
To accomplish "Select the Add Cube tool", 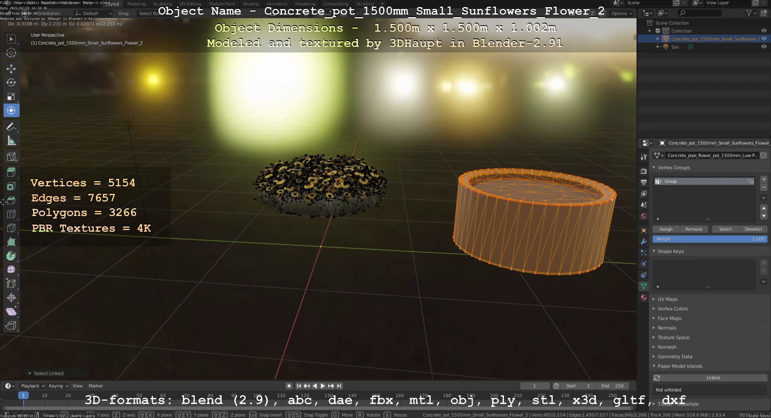I will 12,157.
